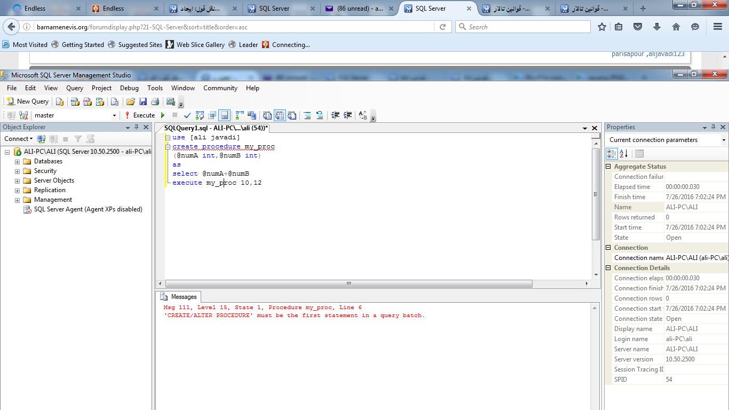Screen dimensions: 729x410
Task: Expand the Management folder
Action: pyautogui.click(x=17, y=200)
